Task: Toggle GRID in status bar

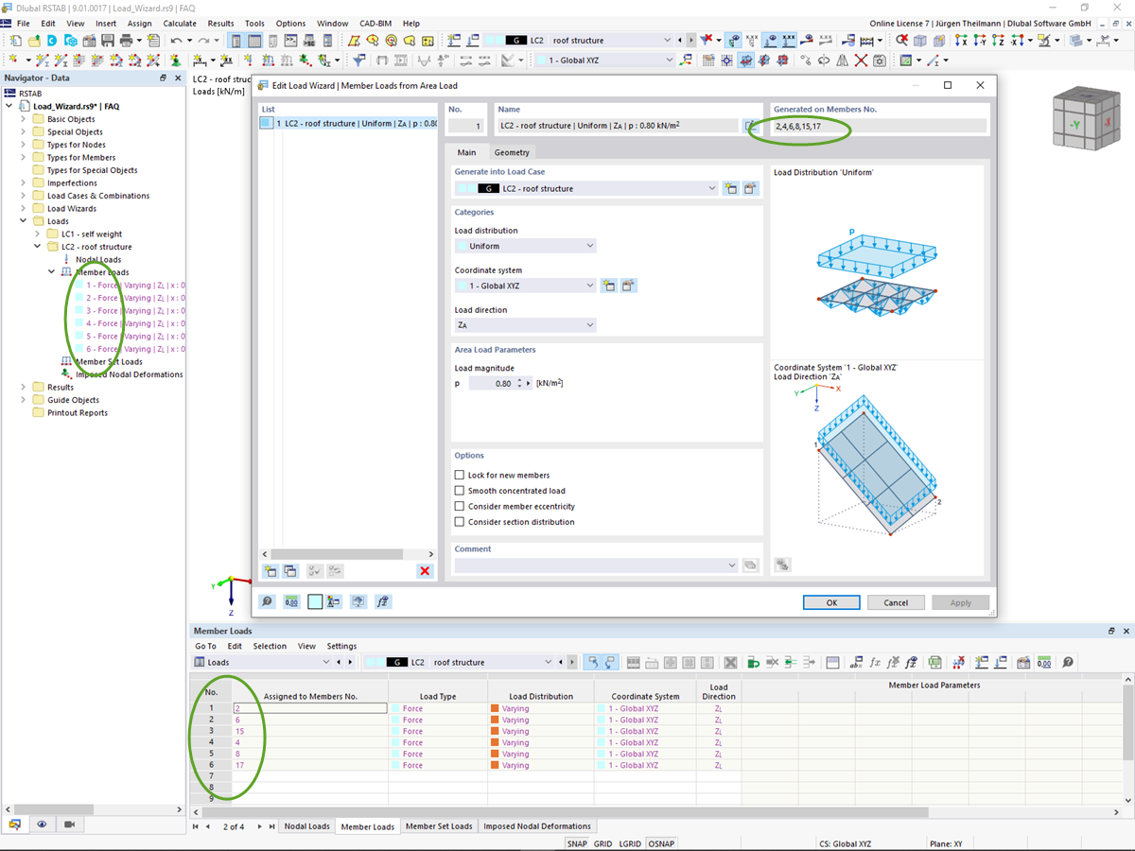Action: 602,843
